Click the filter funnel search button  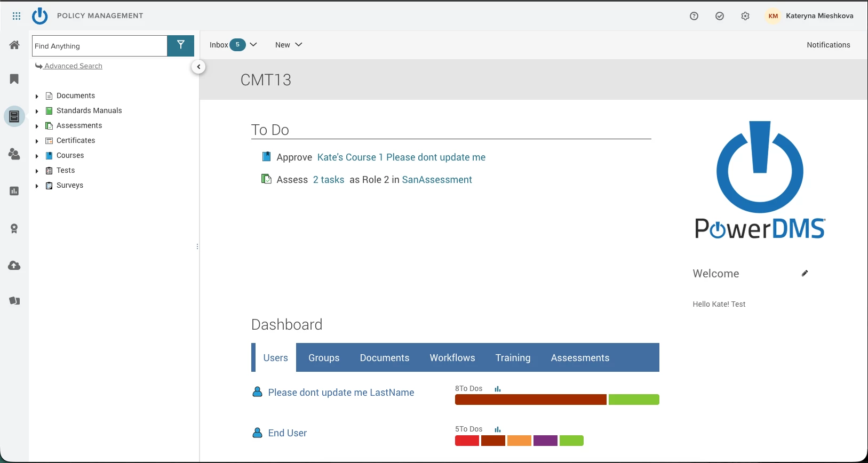coord(181,46)
